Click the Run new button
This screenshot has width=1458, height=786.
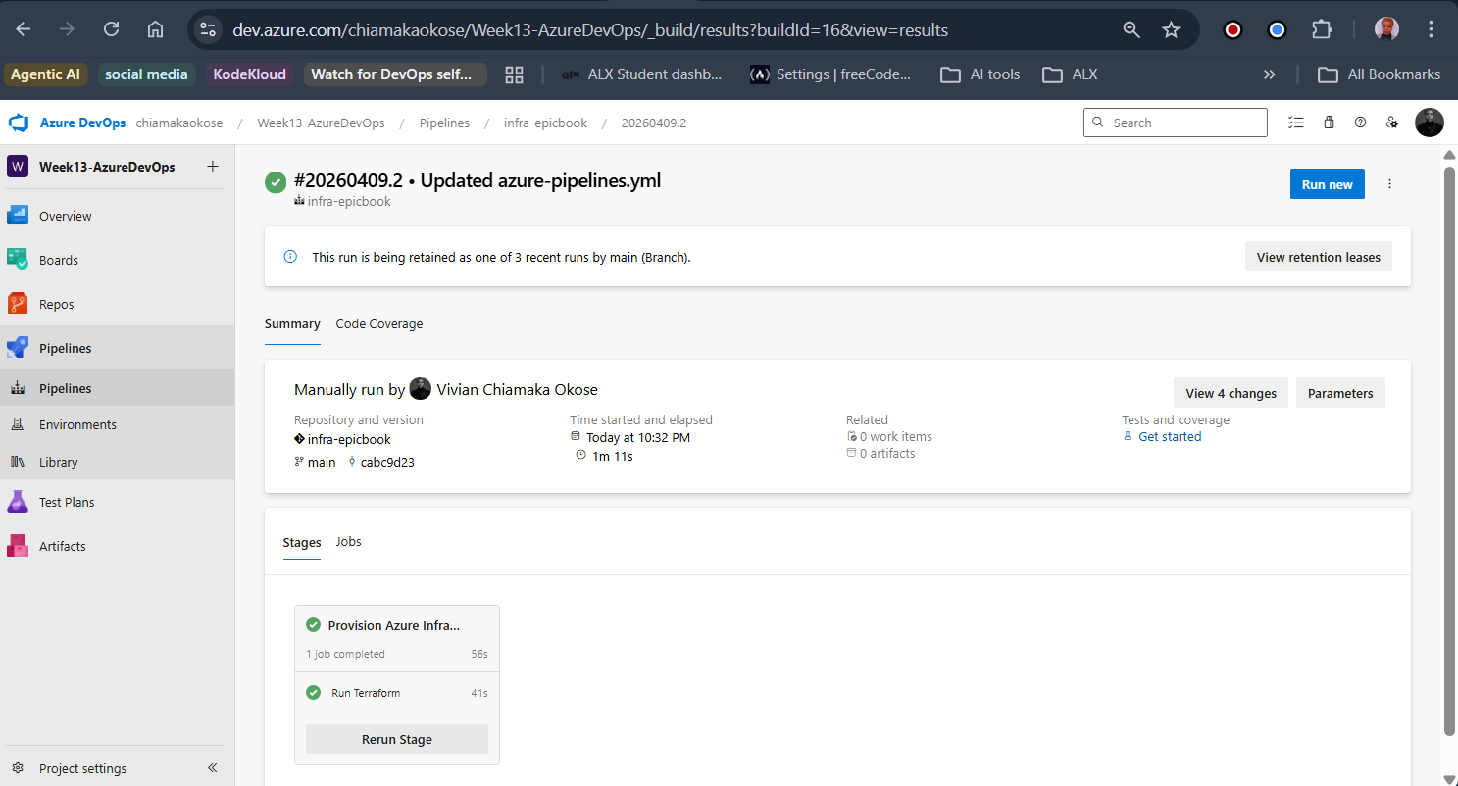coord(1328,184)
